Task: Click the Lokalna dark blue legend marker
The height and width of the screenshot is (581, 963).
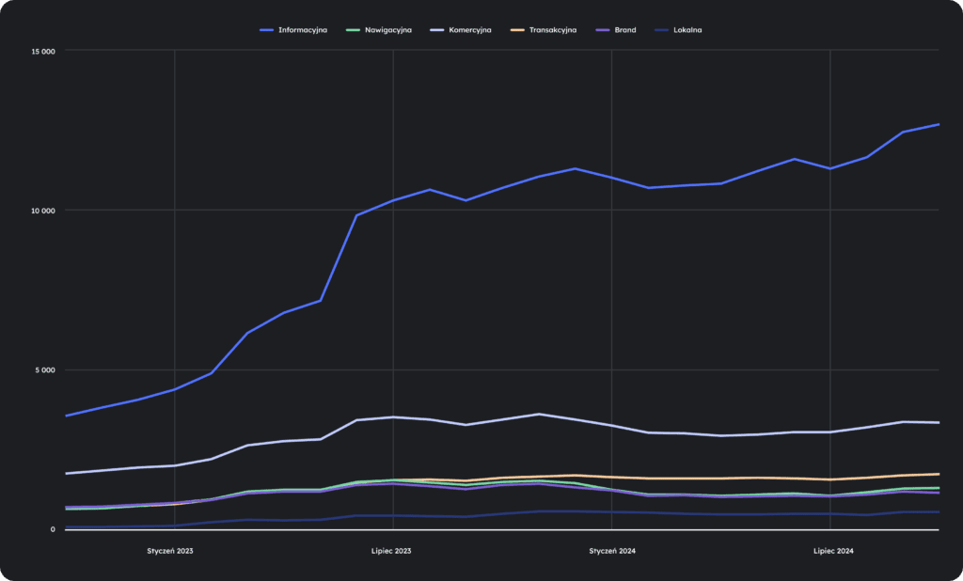Action: (661, 29)
